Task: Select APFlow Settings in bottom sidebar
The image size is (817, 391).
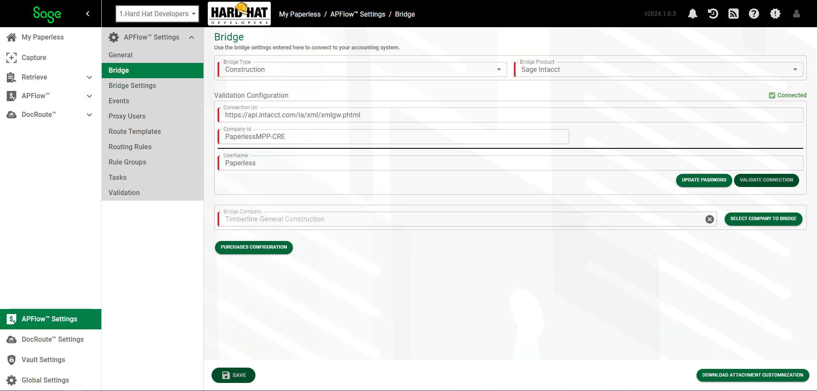Action: pyautogui.click(x=51, y=319)
